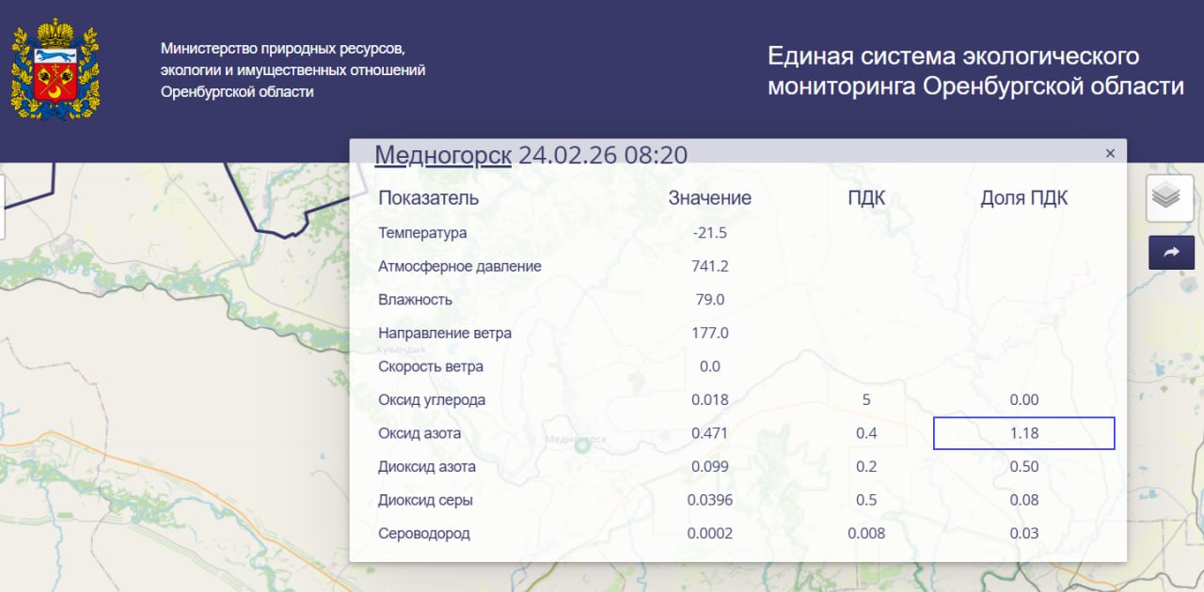
Task: Close the Медногорск data popup
Action: [1110, 153]
